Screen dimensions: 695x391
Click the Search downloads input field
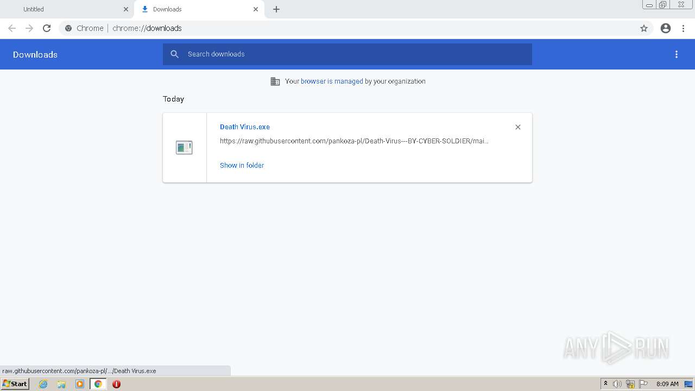[x=347, y=54]
